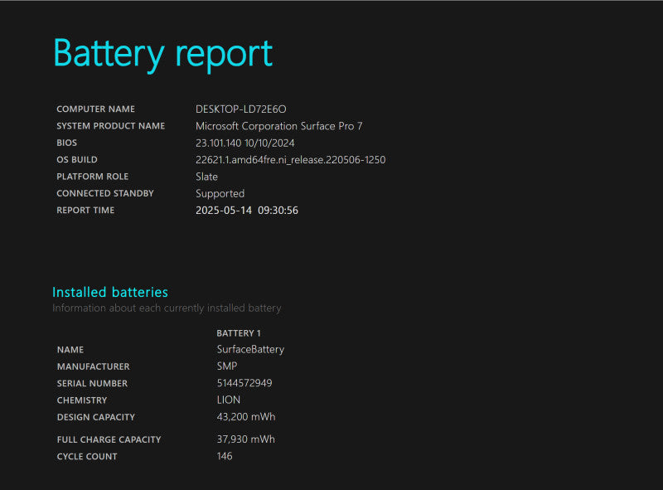Click the report time 2025-05-14 09:30:56

tap(247, 211)
